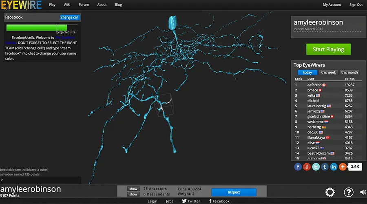Click the Tumblr share icon
The image size is (367, 204).
pos(325,166)
